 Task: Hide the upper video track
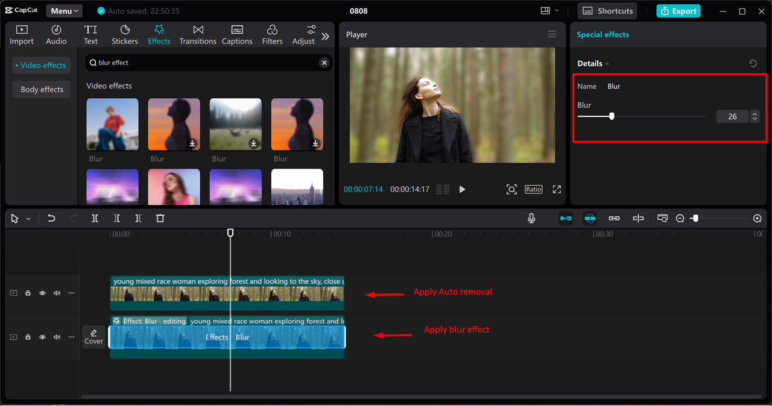pyautogui.click(x=42, y=293)
